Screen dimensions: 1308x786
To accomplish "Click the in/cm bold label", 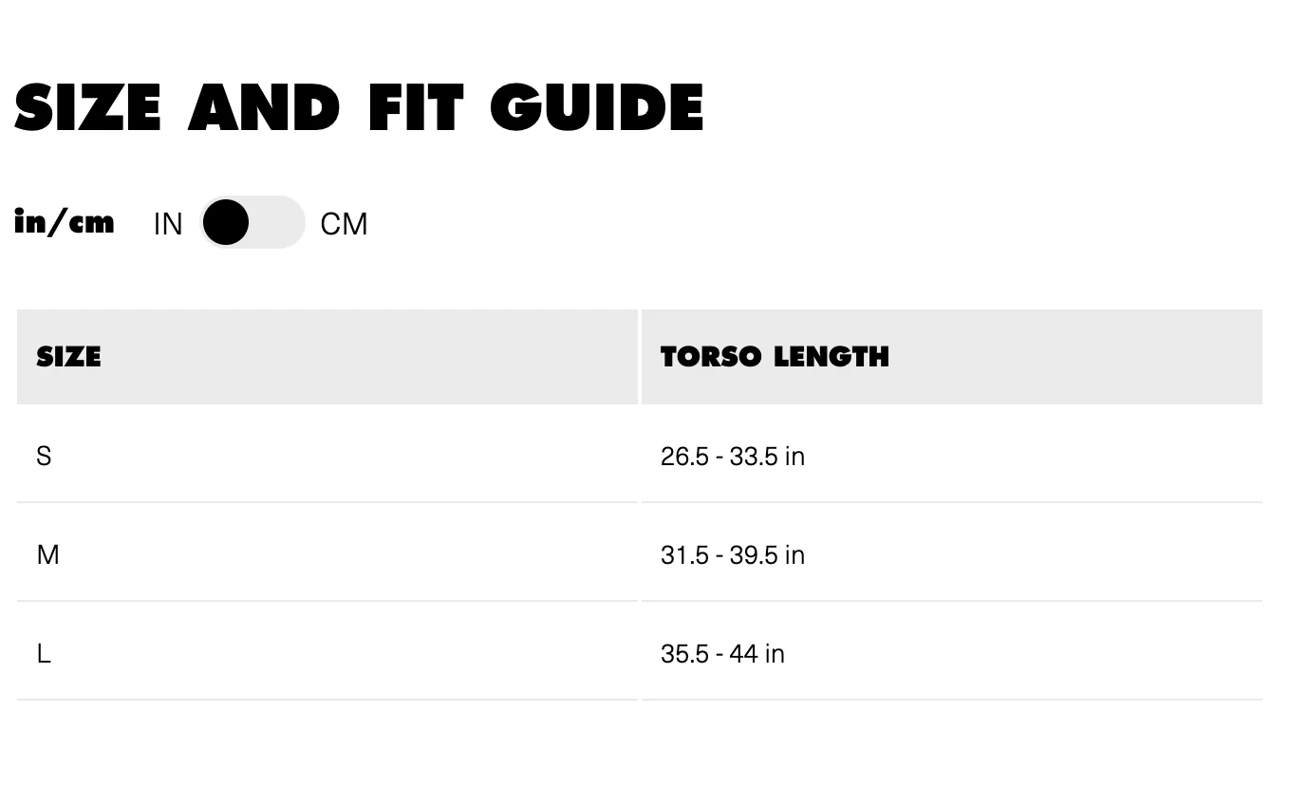I will tap(65, 222).
